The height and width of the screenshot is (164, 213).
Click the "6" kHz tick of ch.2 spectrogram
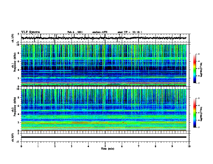(19, 106)
